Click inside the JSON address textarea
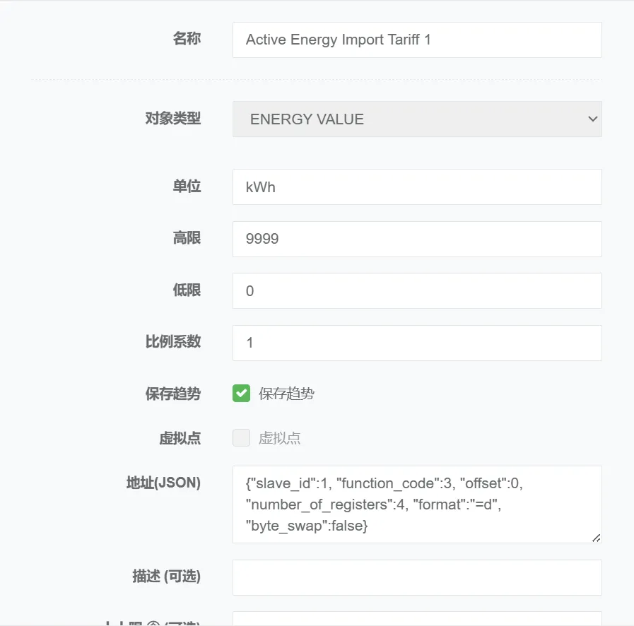 point(417,504)
